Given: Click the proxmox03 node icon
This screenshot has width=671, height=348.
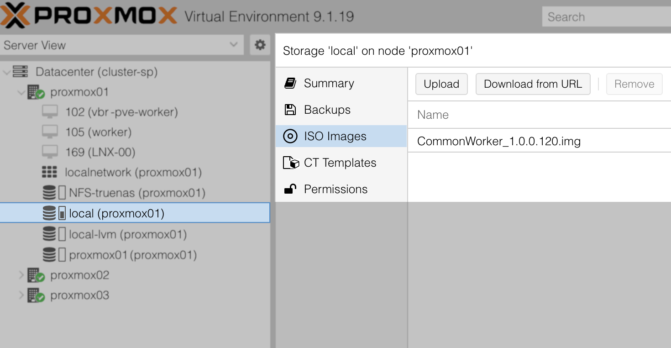Looking at the screenshot, I should click(36, 295).
